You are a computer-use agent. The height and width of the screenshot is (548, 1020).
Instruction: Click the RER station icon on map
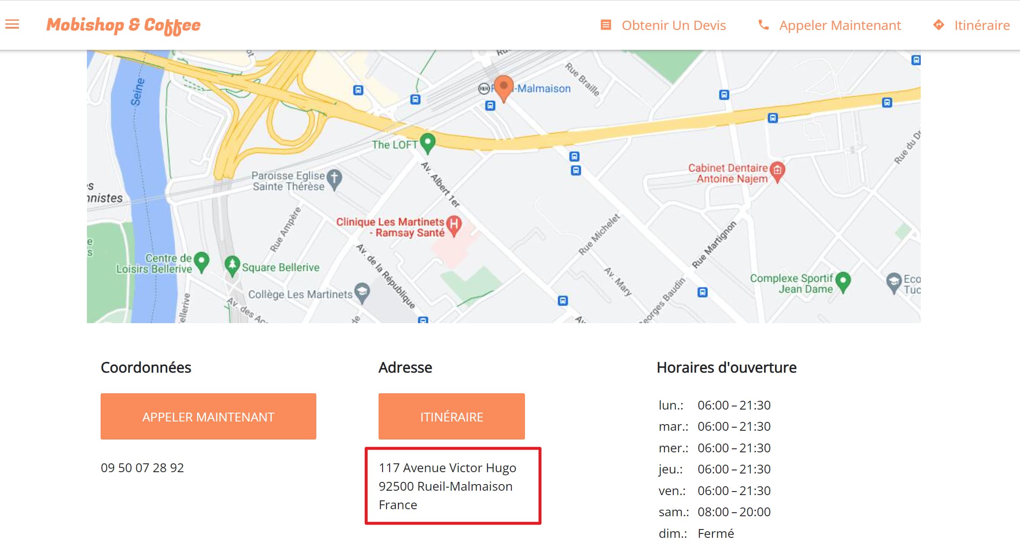pos(484,89)
